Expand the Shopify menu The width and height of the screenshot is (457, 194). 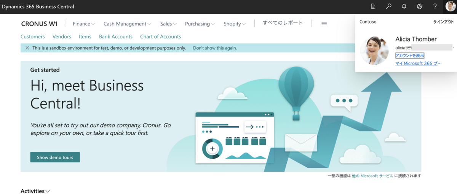pyautogui.click(x=235, y=24)
